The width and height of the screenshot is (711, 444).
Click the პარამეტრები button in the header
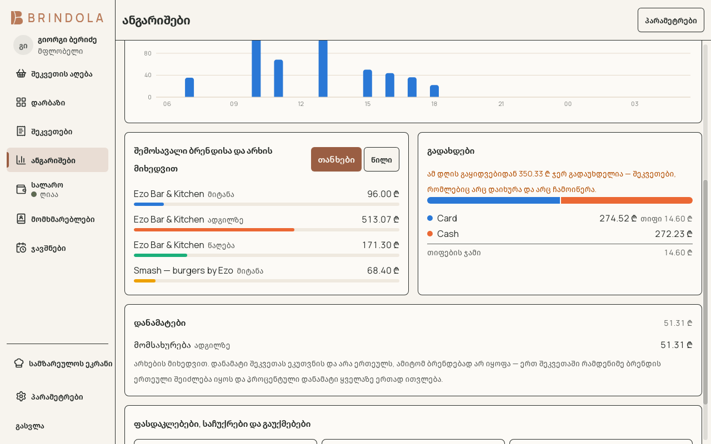coord(671,21)
